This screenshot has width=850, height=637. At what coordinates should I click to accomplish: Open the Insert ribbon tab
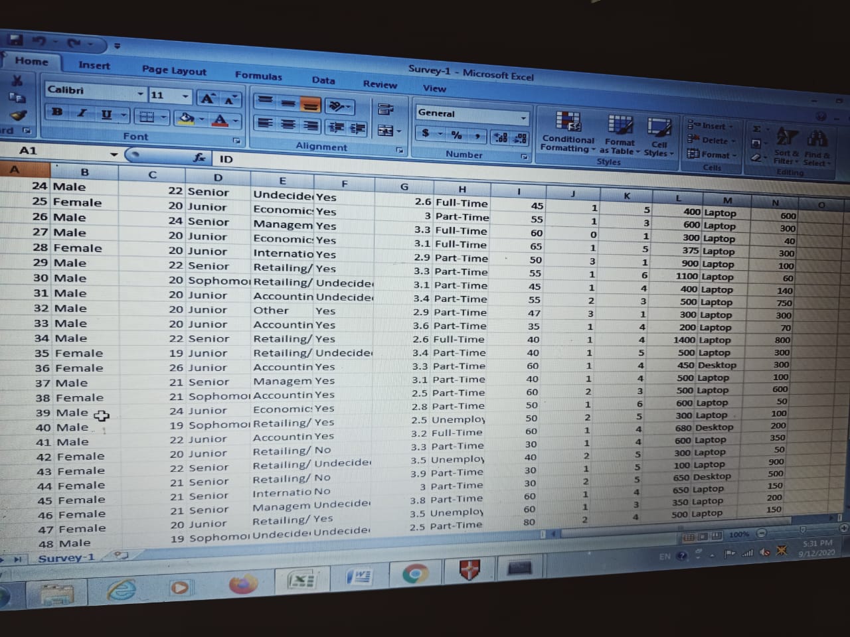point(94,65)
